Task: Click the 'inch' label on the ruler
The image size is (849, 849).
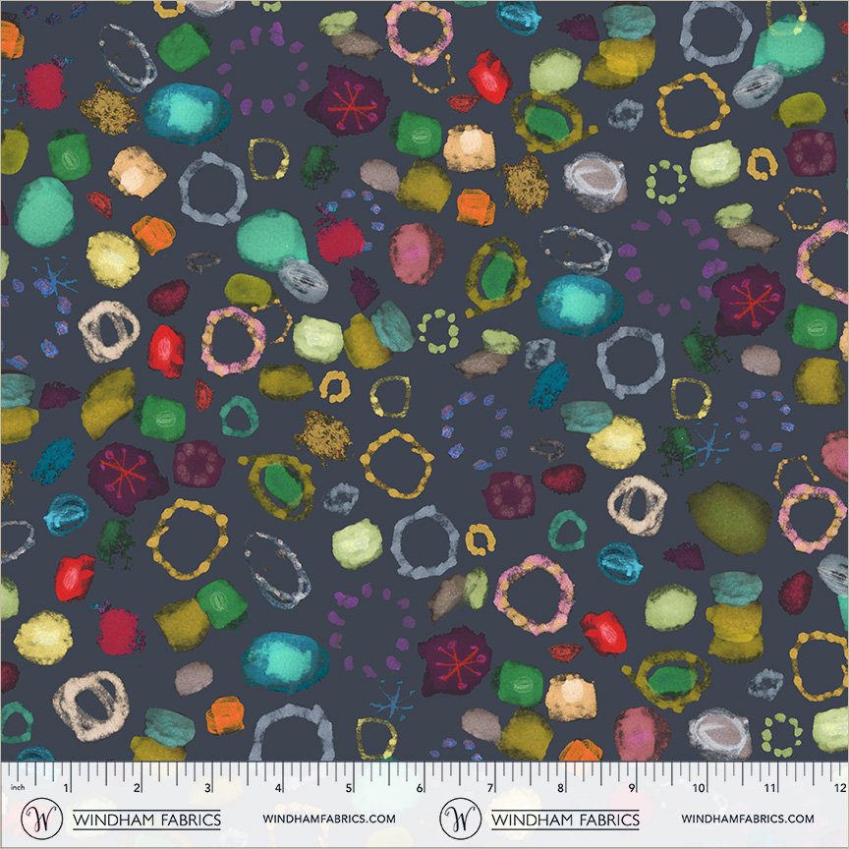Action: pyautogui.click(x=18, y=787)
